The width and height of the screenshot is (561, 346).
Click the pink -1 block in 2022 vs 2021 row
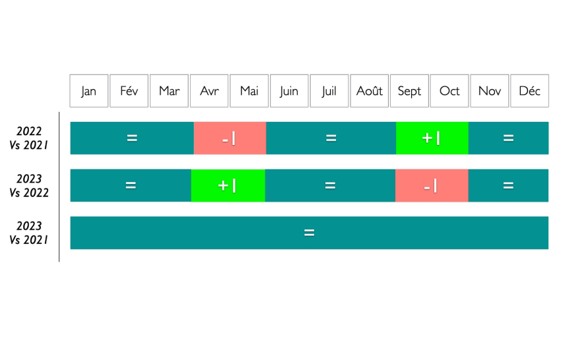click(230, 138)
